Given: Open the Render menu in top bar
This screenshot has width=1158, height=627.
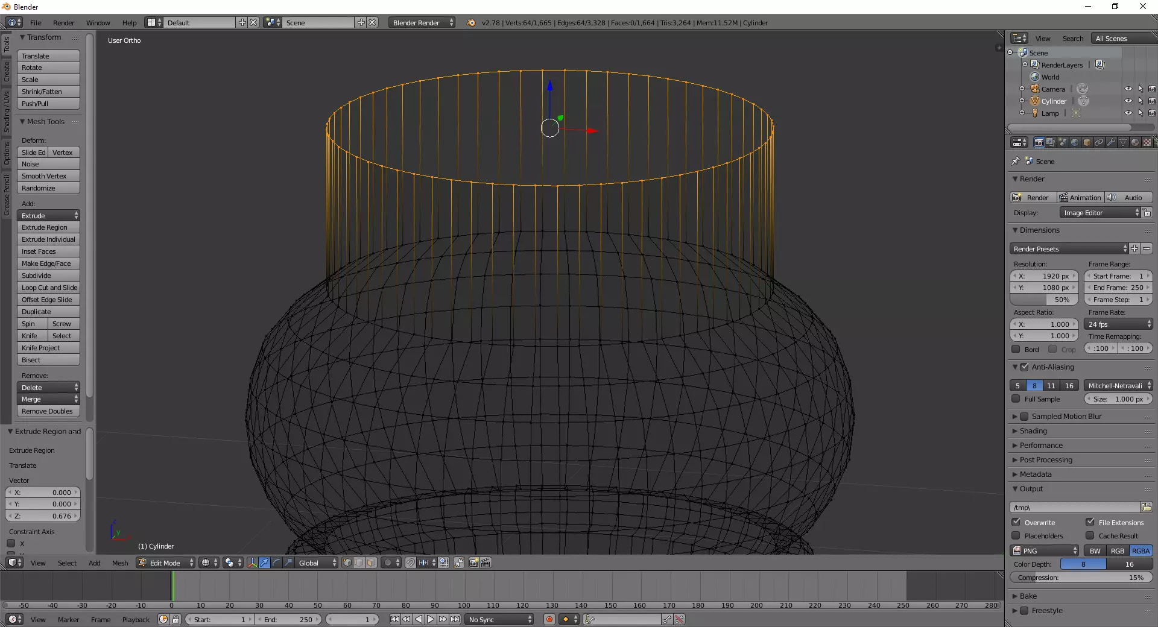Looking at the screenshot, I should pos(63,23).
